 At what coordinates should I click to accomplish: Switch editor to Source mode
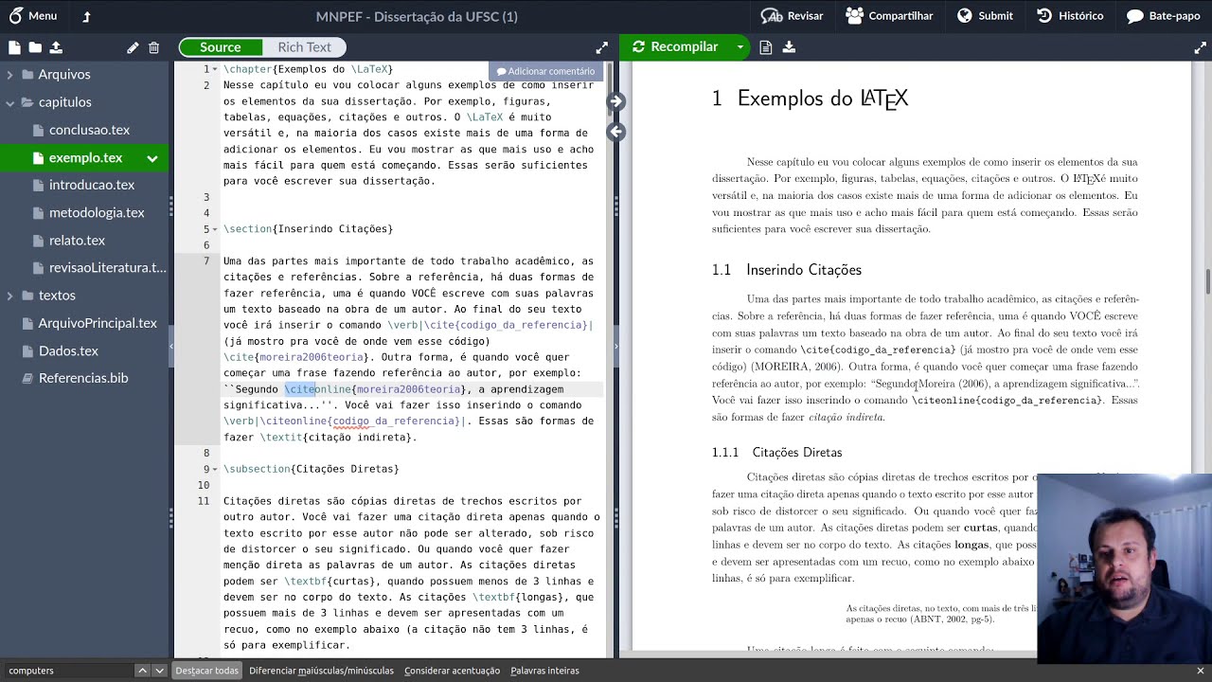pyautogui.click(x=221, y=47)
